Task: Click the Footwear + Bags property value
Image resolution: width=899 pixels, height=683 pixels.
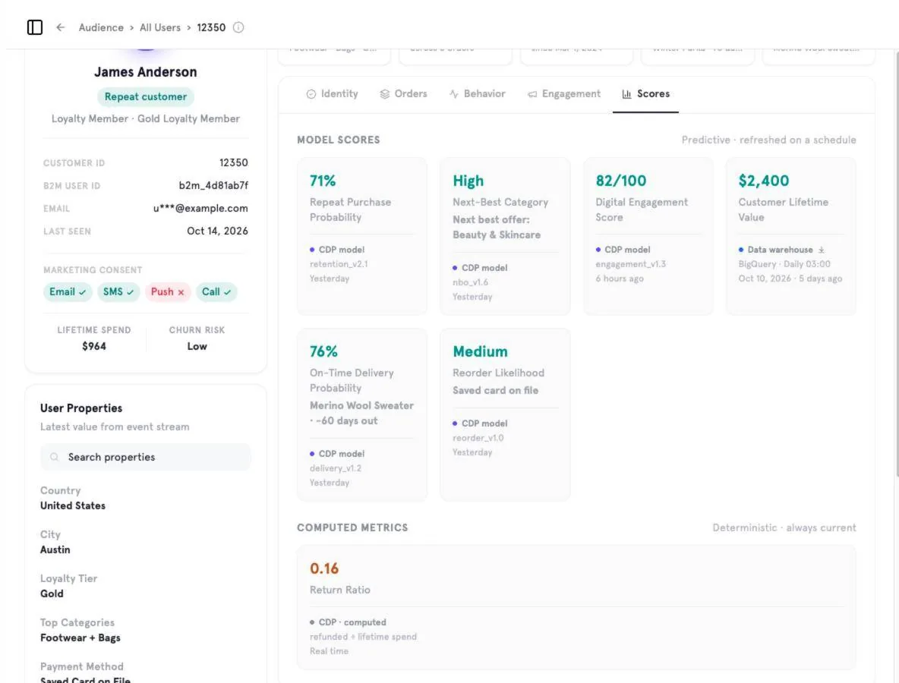Action: pyautogui.click(x=80, y=637)
